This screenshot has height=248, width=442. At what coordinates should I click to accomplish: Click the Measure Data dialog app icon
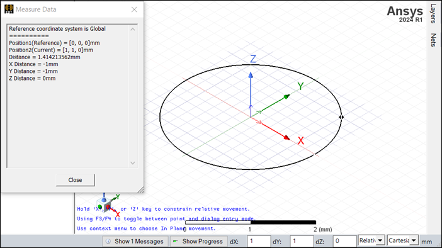coord(9,9)
